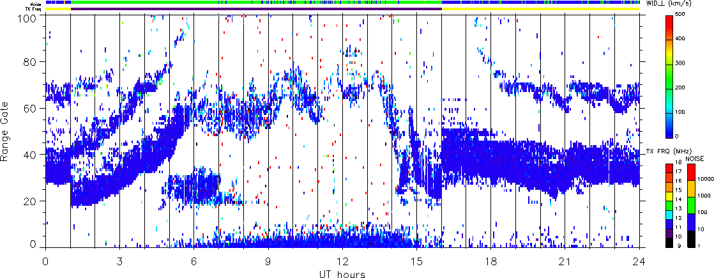Click the 'WID_L (km/s)' colorbar title
Screen dimensions: 714x278
click(668, 4)
